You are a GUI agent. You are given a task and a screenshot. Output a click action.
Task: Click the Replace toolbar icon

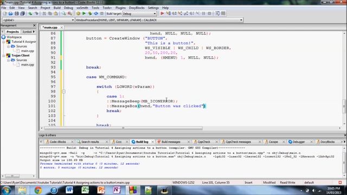point(70,14)
